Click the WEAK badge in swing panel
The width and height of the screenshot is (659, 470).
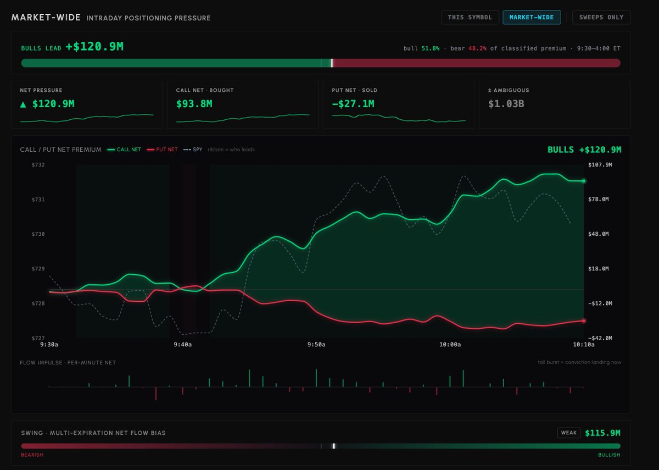[x=569, y=433]
